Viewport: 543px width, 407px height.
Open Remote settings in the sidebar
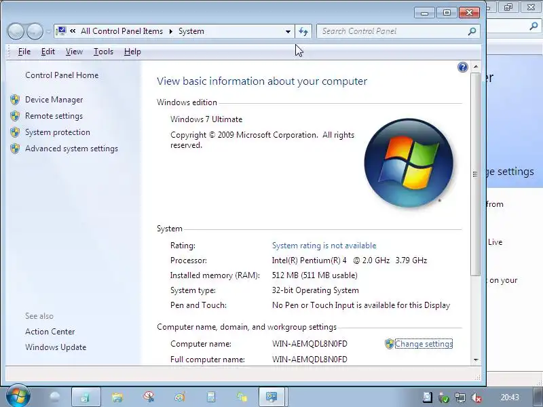point(54,116)
